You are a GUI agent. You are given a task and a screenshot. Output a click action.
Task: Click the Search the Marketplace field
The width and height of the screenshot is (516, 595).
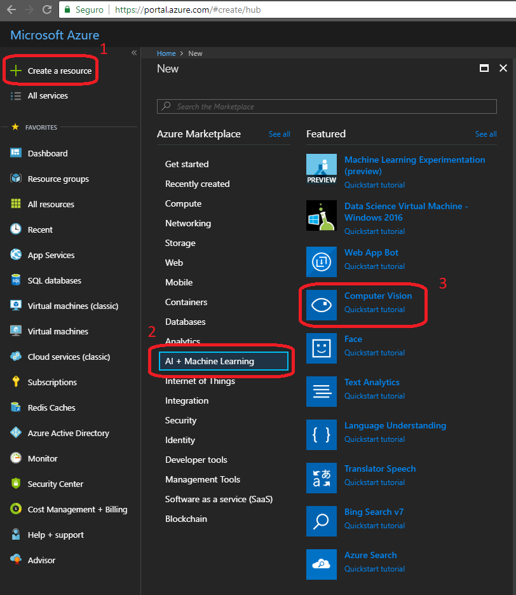pyautogui.click(x=327, y=107)
